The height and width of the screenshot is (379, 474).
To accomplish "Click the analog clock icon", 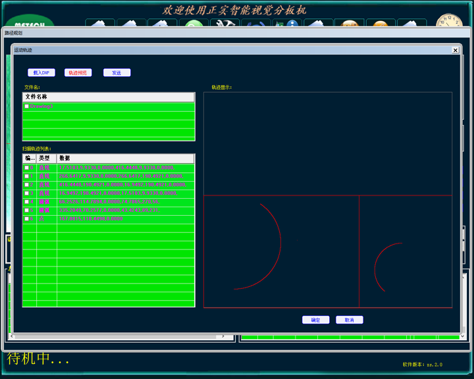I will (x=449, y=20).
